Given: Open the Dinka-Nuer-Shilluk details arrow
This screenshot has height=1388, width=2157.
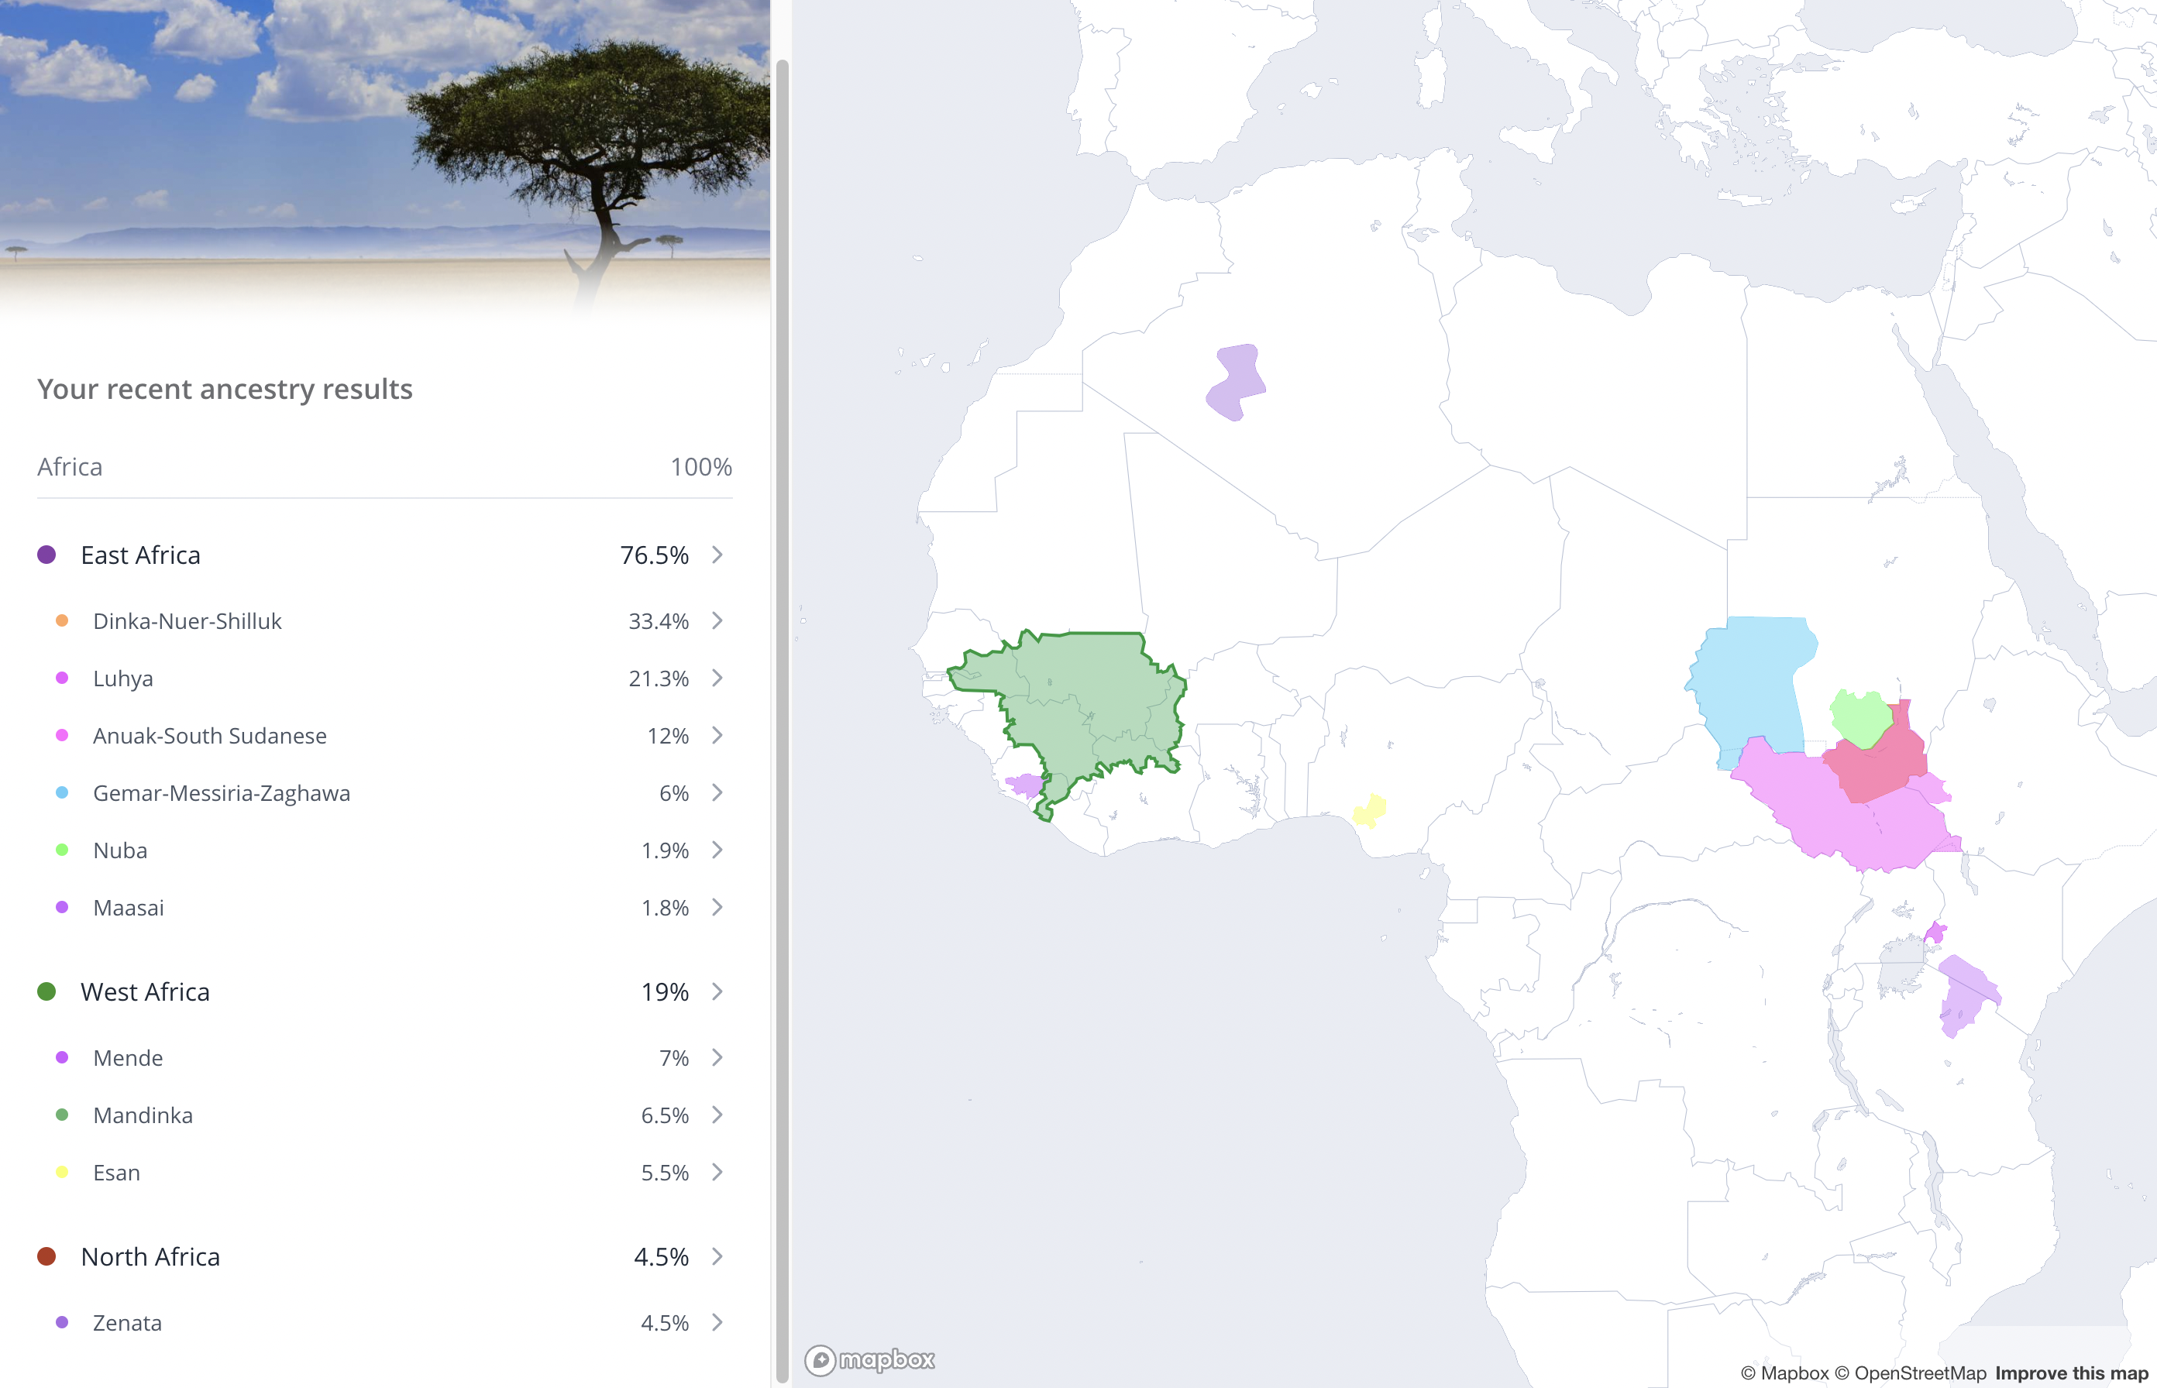Looking at the screenshot, I should [717, 621].
